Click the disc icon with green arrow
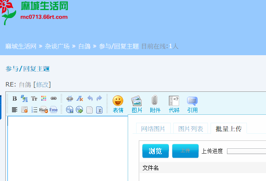This screenshot has height=181, width=266. [79, 109]
